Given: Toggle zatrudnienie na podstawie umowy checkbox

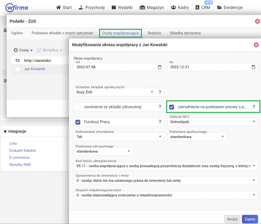Looking at the screenshot, I should [172, 107].
